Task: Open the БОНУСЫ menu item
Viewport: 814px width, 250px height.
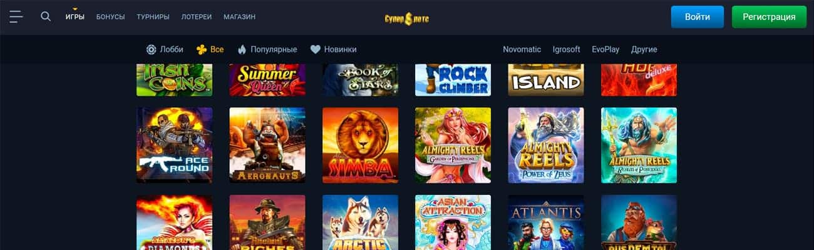Action: (110, 17)
